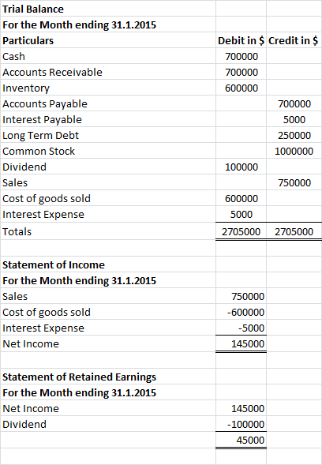Select the 700000 debit in Accounts Receivable row
Screen dimensions: 322x465
(x=241, y=72)
